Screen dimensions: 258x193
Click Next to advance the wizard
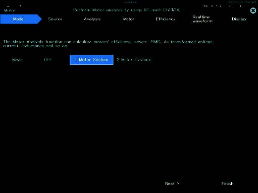pos(172,183)
